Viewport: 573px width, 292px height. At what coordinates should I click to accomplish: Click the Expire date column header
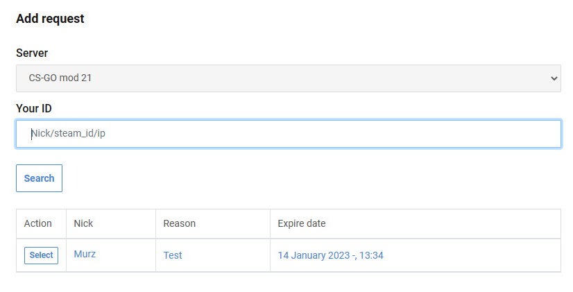point(302,223)
